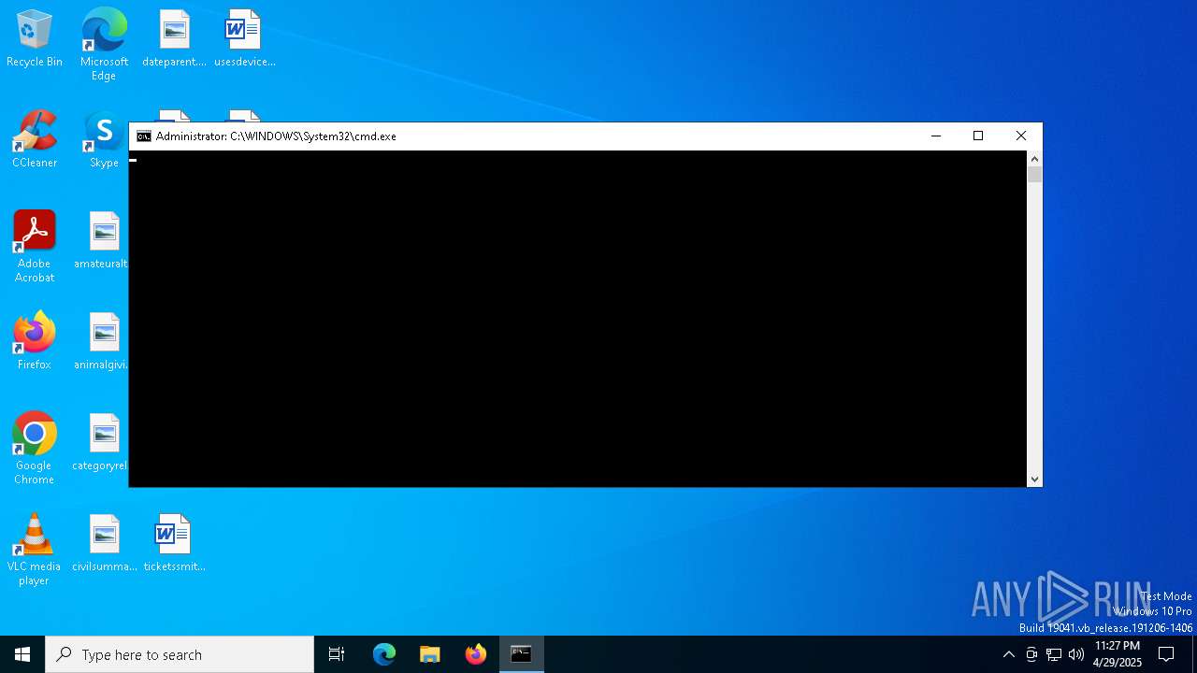
Task: Click the cmd vertical scrollbar thumb
Action: point(1034,175)
